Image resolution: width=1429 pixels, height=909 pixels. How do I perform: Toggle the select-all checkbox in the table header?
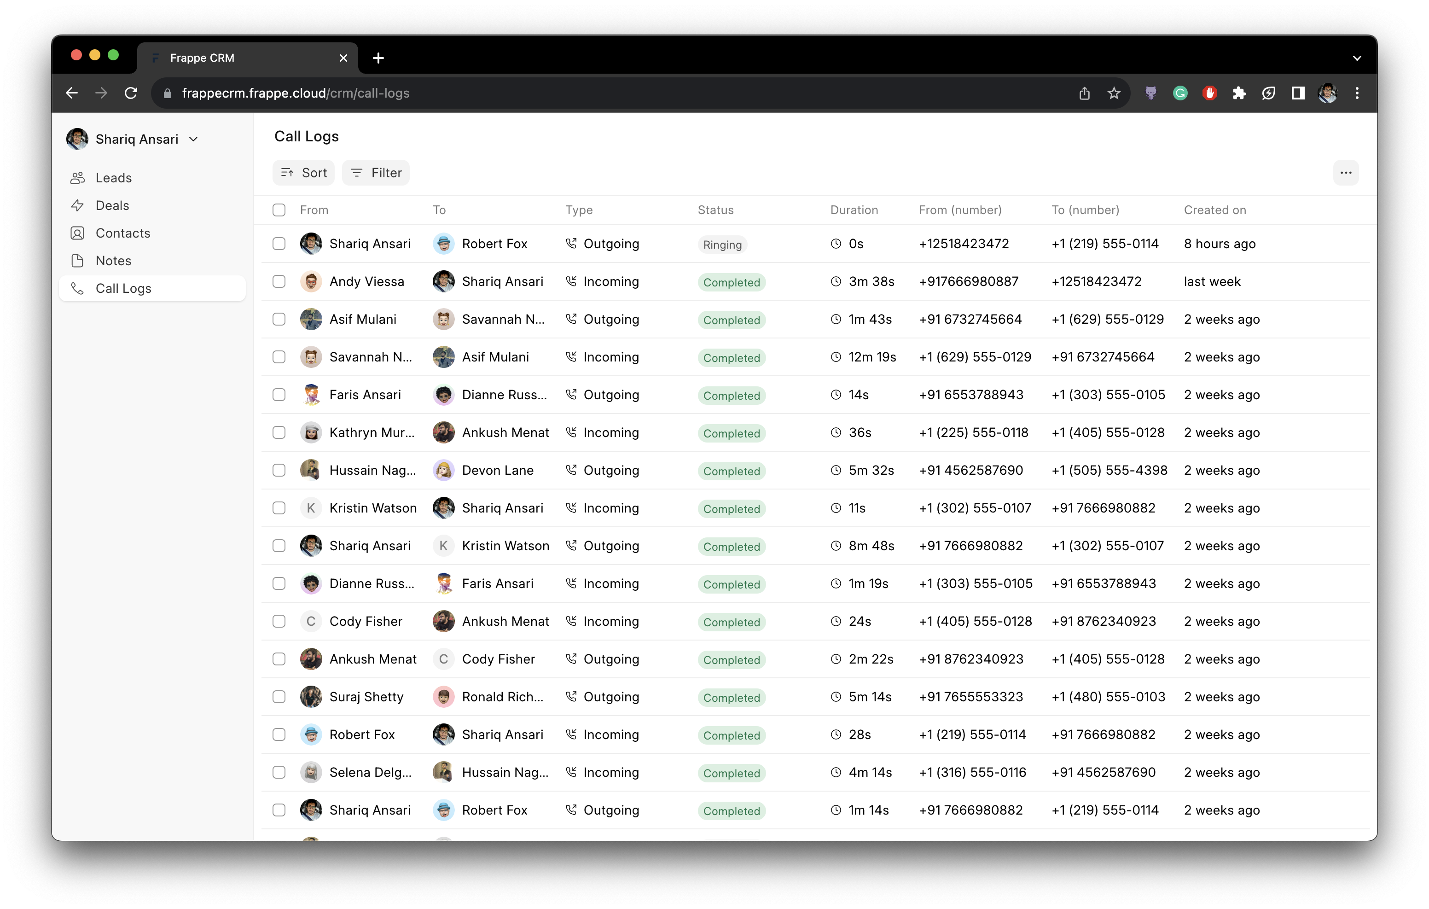pos(279,210)
